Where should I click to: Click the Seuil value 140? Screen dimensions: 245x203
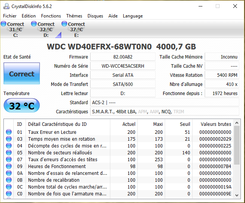coord(186,152)
